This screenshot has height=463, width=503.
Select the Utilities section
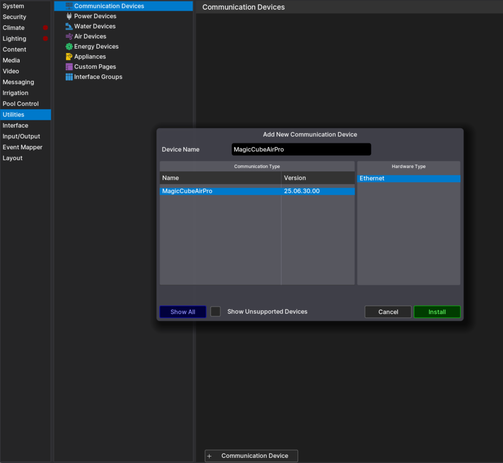click(25, 115)
